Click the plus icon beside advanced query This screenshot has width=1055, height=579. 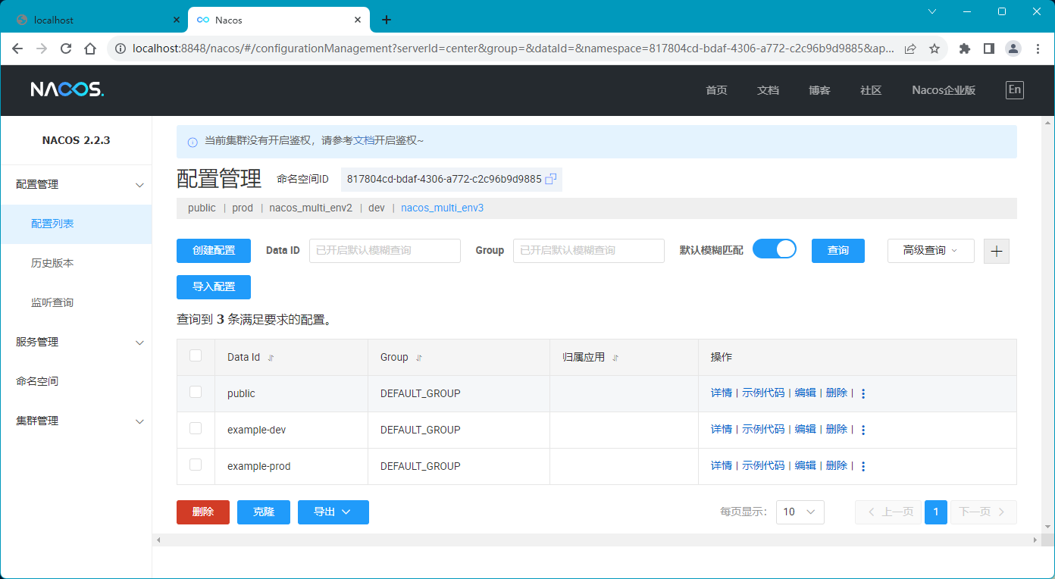click(997, 251)
